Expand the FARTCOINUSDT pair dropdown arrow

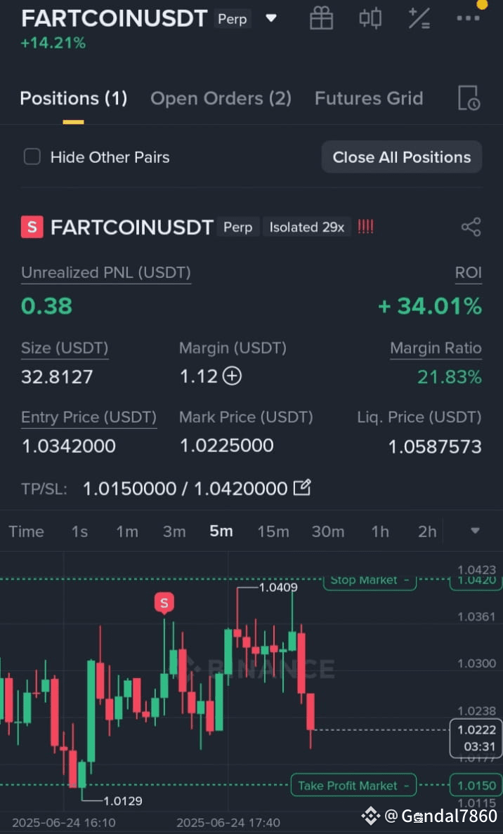(271, 18)
